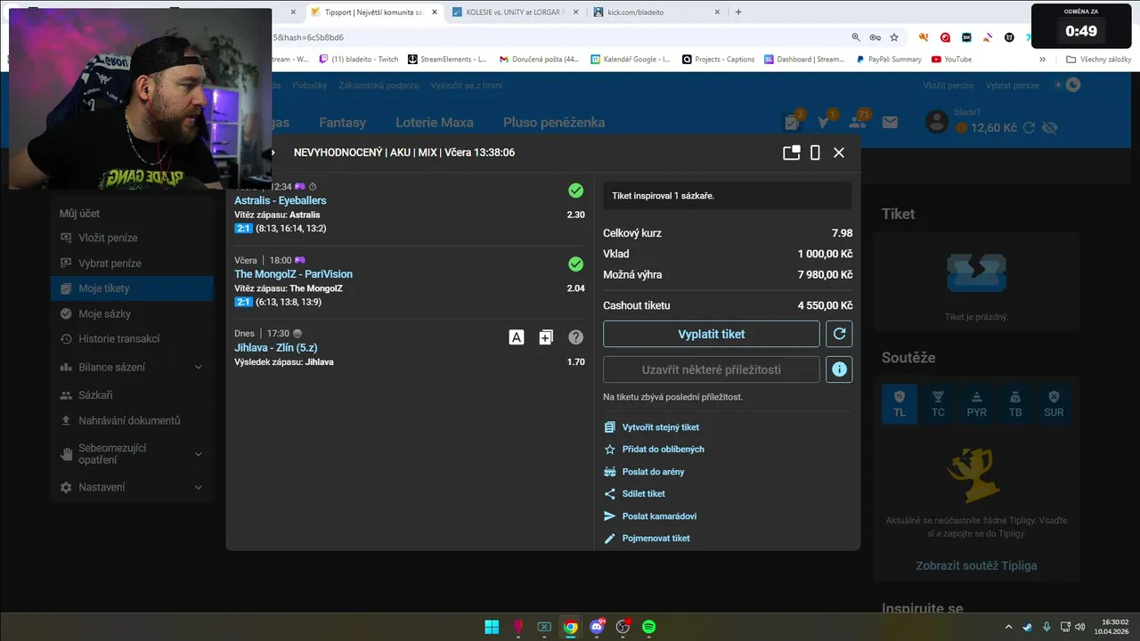Select the TC competition tab

click(938, 403)
